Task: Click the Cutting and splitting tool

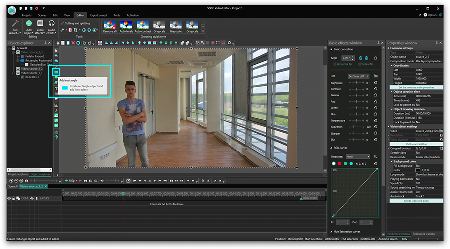Action: tap(75, 23)
